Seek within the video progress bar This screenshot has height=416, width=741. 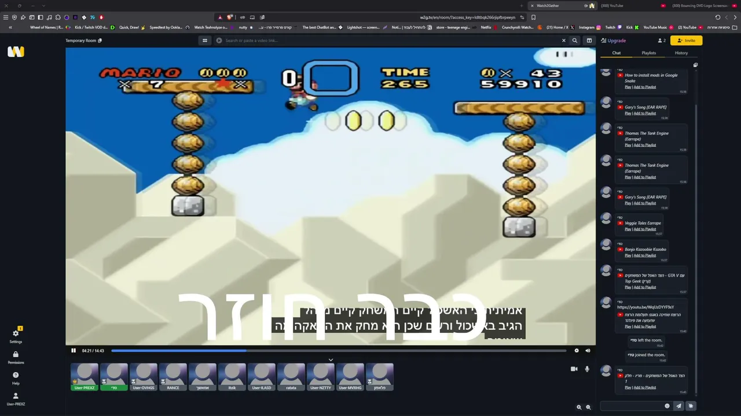(339, 351)
